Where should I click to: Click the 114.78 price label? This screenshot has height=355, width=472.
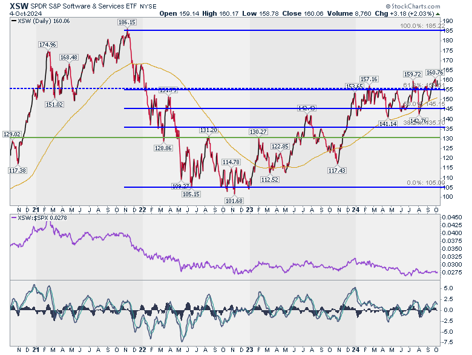pyautogui.click(x=231, y=162)
